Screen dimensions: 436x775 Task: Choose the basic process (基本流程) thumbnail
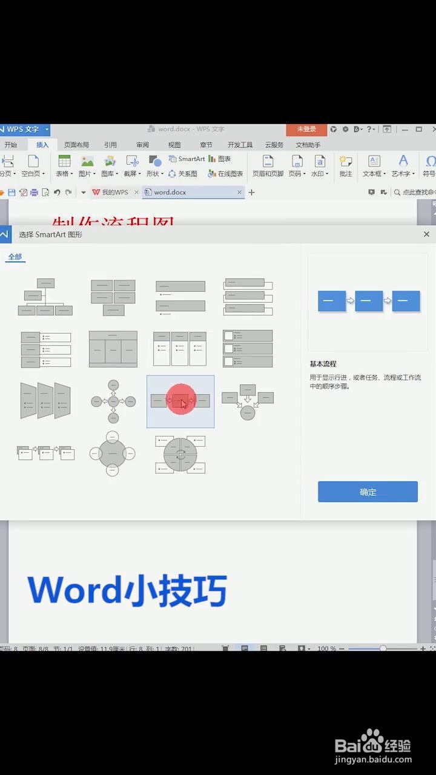(180, 401)
